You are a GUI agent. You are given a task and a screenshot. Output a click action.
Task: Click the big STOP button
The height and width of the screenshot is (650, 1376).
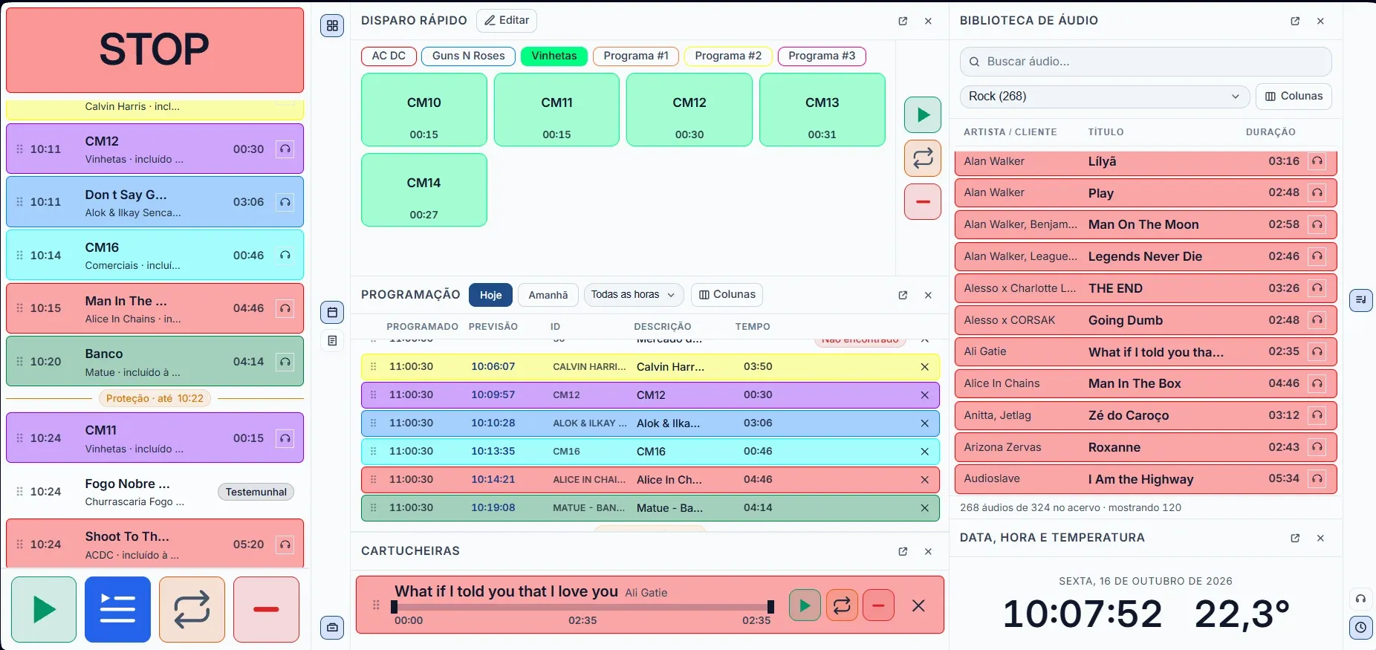[155, 50]
